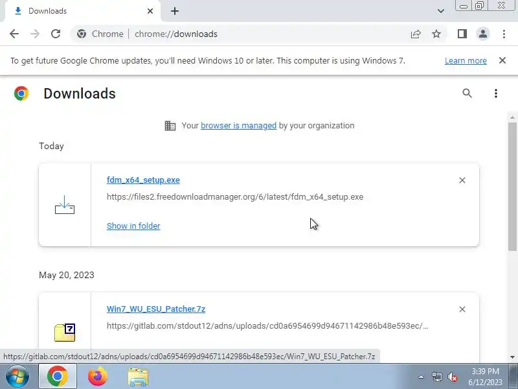Bookmark this page with the star icon
Screen dimensions: 518x389
436,34
